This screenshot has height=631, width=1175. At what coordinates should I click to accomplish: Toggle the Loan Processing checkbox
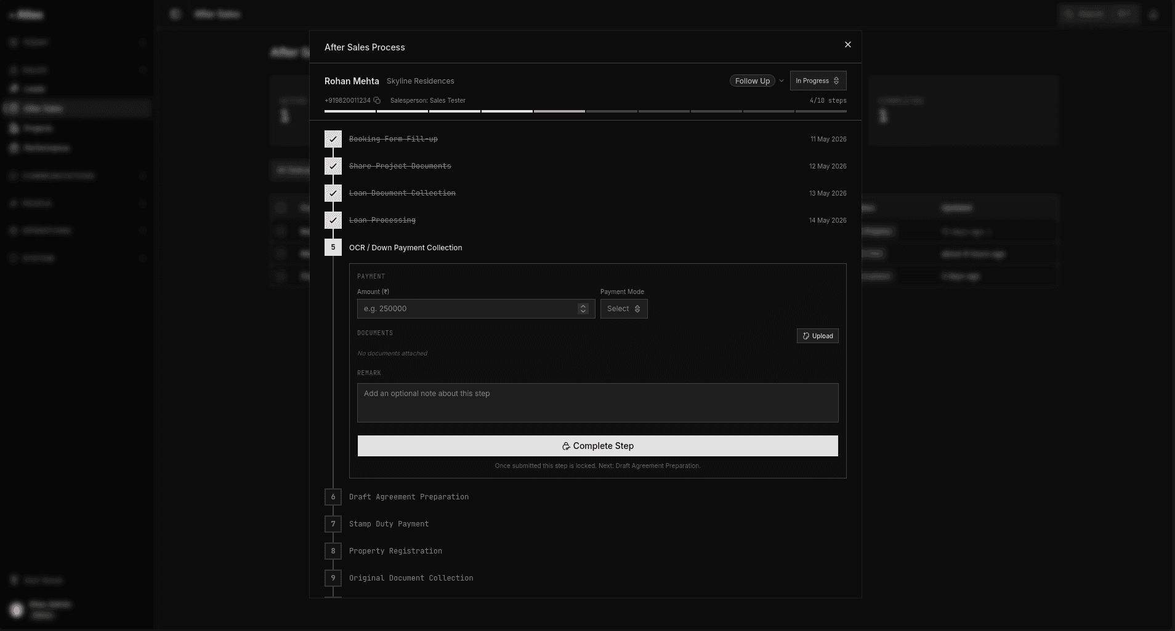(333, 220)
